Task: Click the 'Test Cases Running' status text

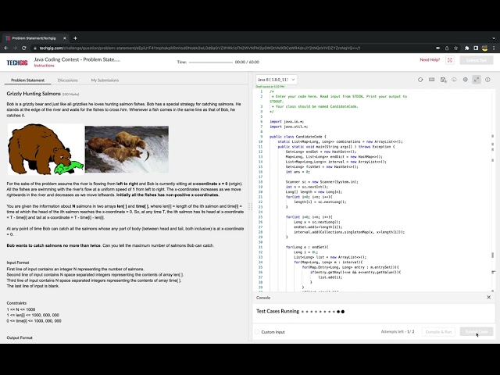Action: click(278, 311)
